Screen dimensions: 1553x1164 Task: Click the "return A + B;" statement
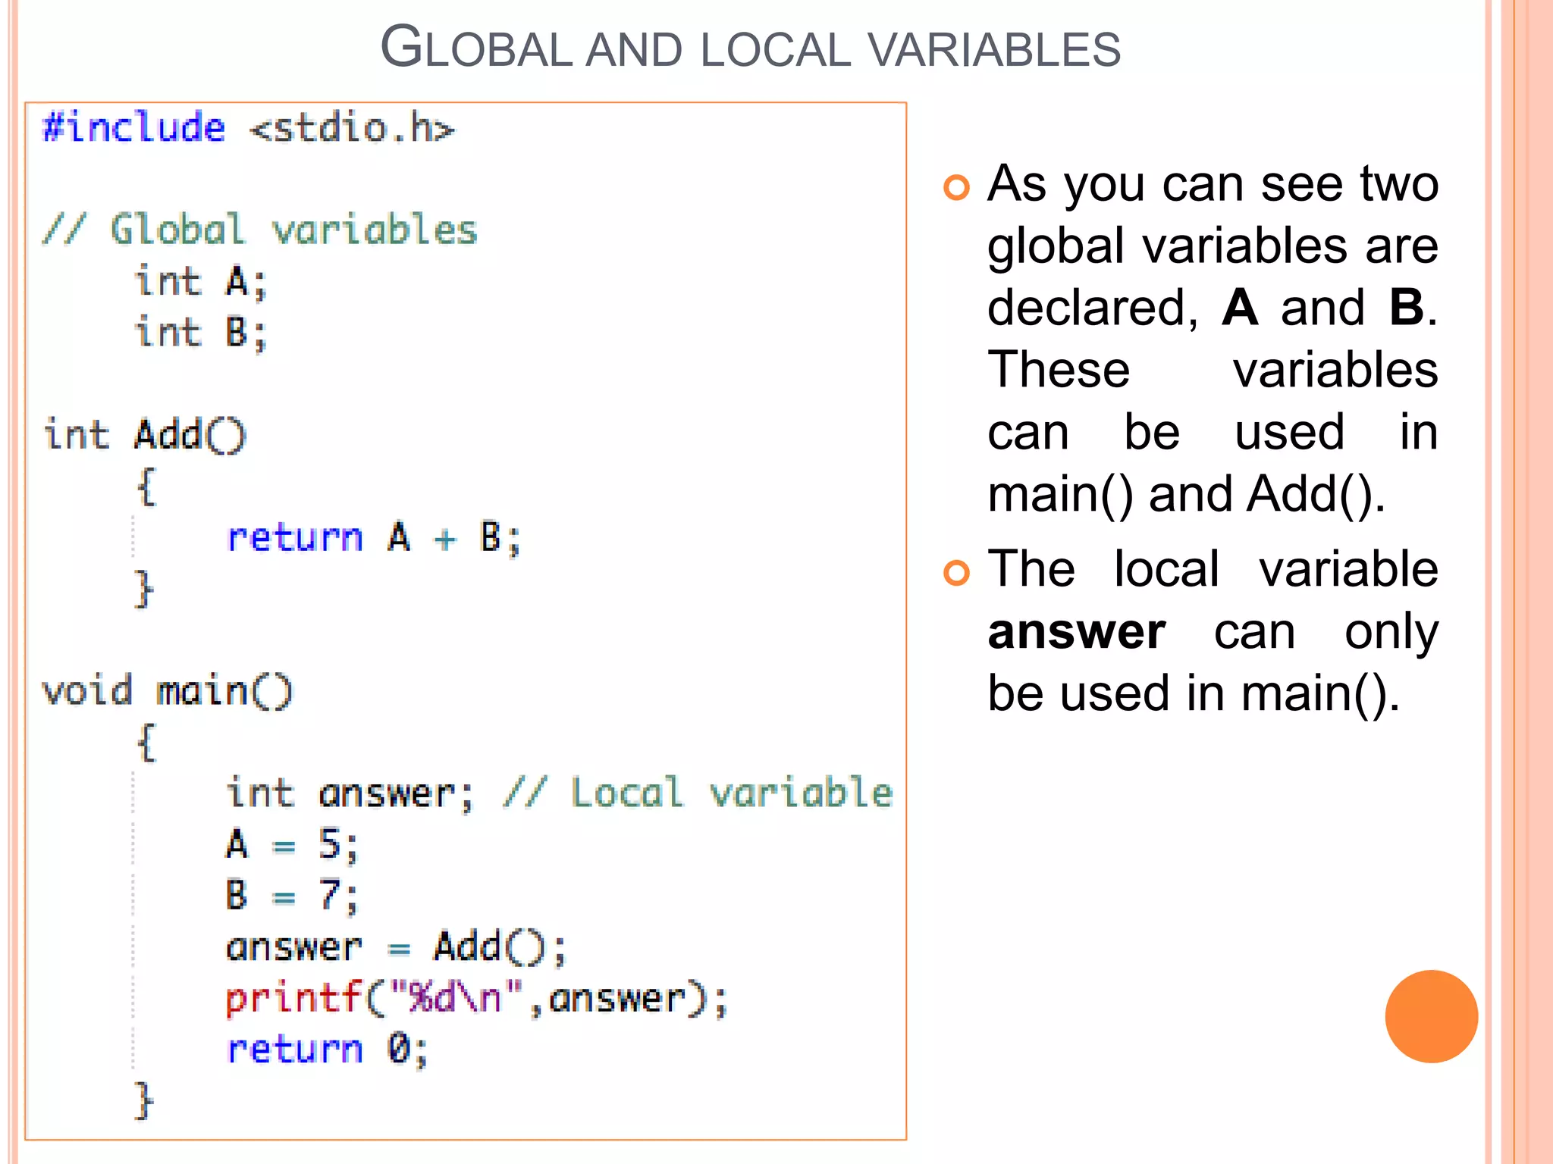click(374, 538)
